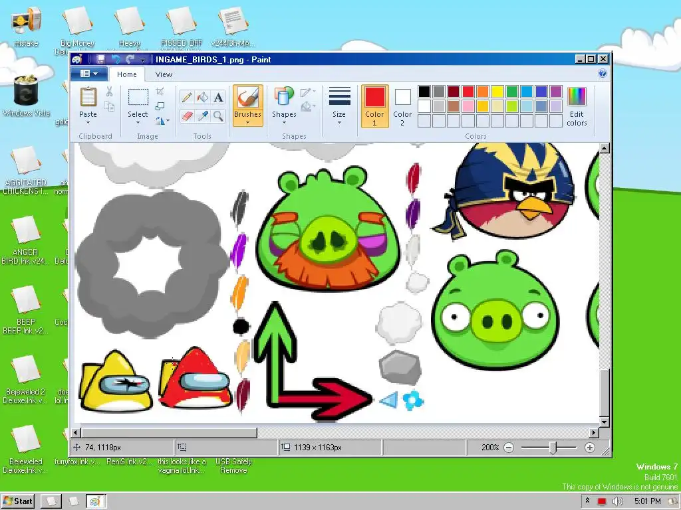Pick the green color swatch
The height and width of the screenshot is (510, 681).
point(512,92)
